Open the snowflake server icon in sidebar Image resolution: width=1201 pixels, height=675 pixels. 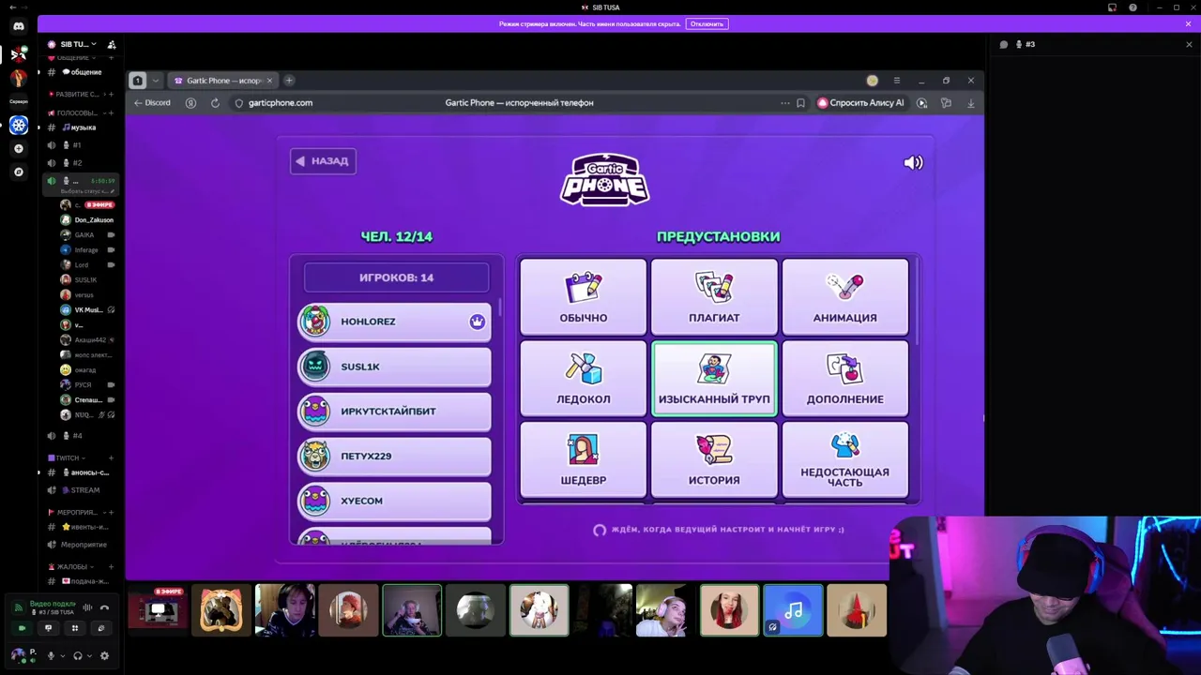click(19, 125)
